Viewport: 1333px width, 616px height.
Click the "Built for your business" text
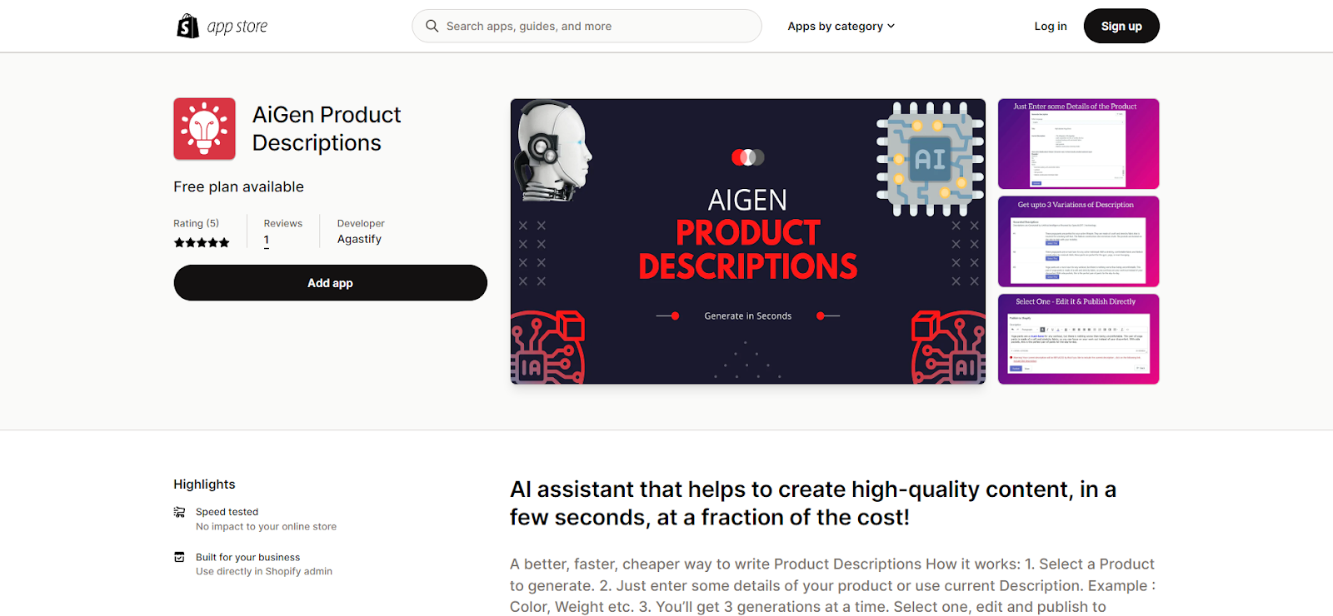click(x=247, y=557)
